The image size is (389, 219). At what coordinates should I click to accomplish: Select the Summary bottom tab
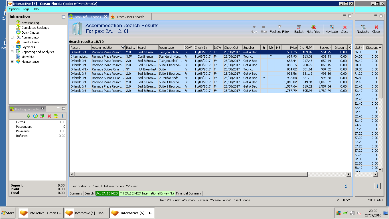76,193
